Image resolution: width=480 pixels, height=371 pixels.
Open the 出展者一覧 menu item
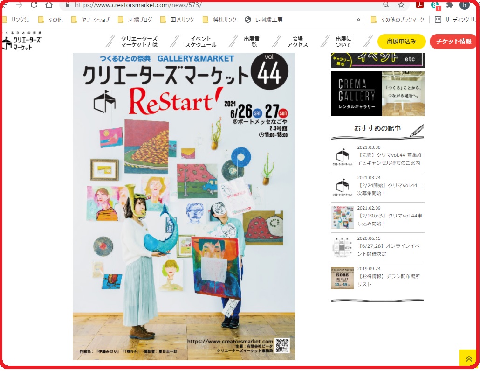(252, 42)
